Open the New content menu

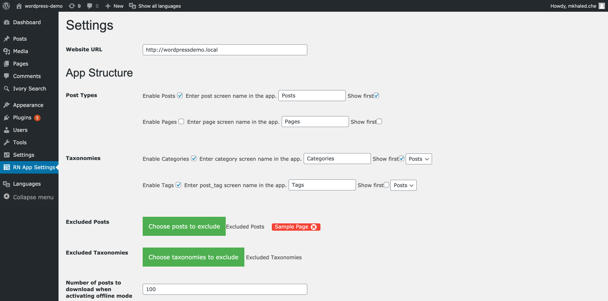(x=114, y=6)
